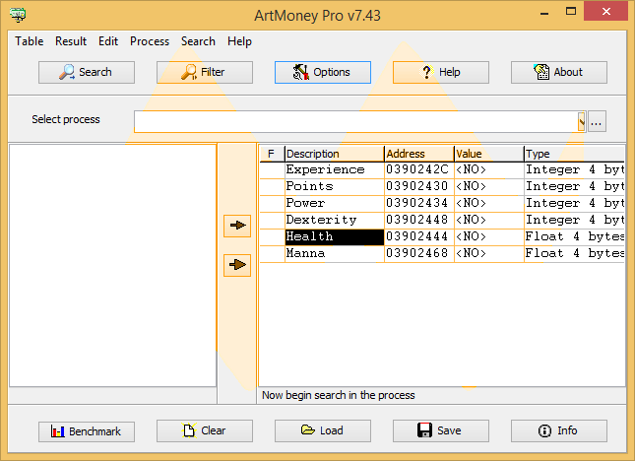Open the Process menu
Screen dimensions: 635x461
150,41
